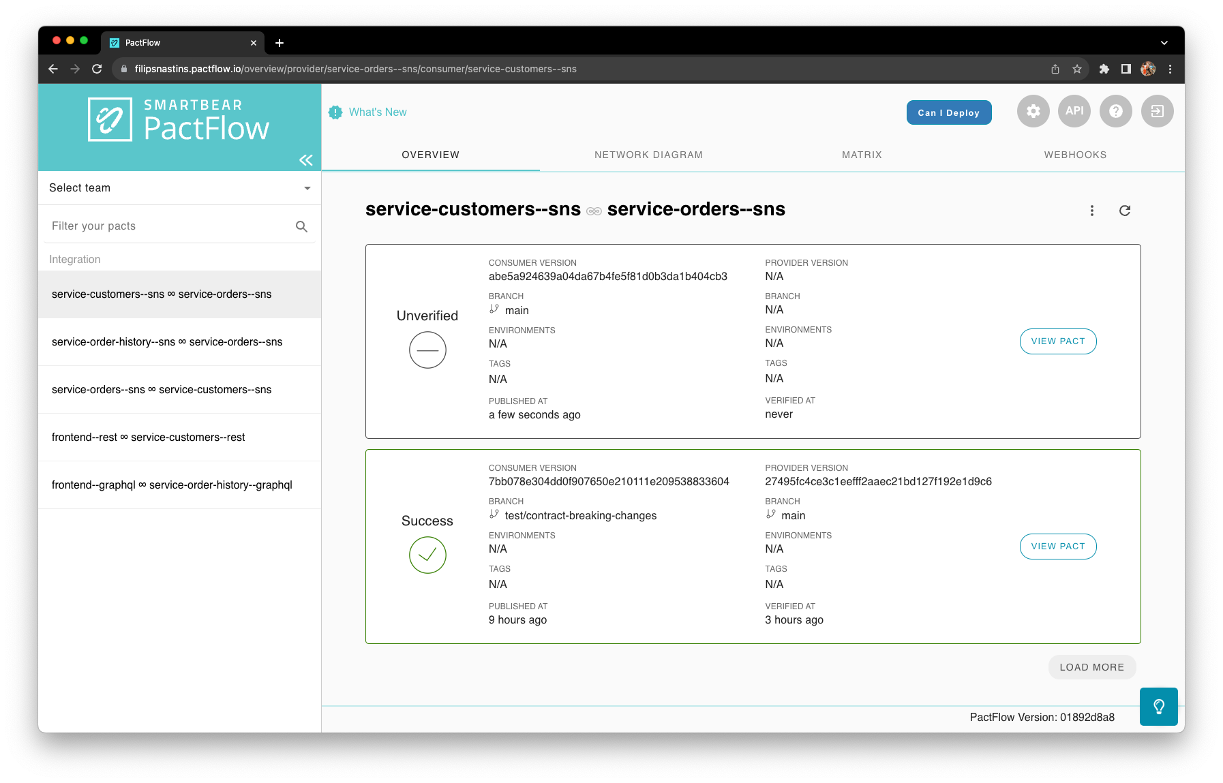
Task: Reload the page in browser toolbar
Action: pos(97,69)
